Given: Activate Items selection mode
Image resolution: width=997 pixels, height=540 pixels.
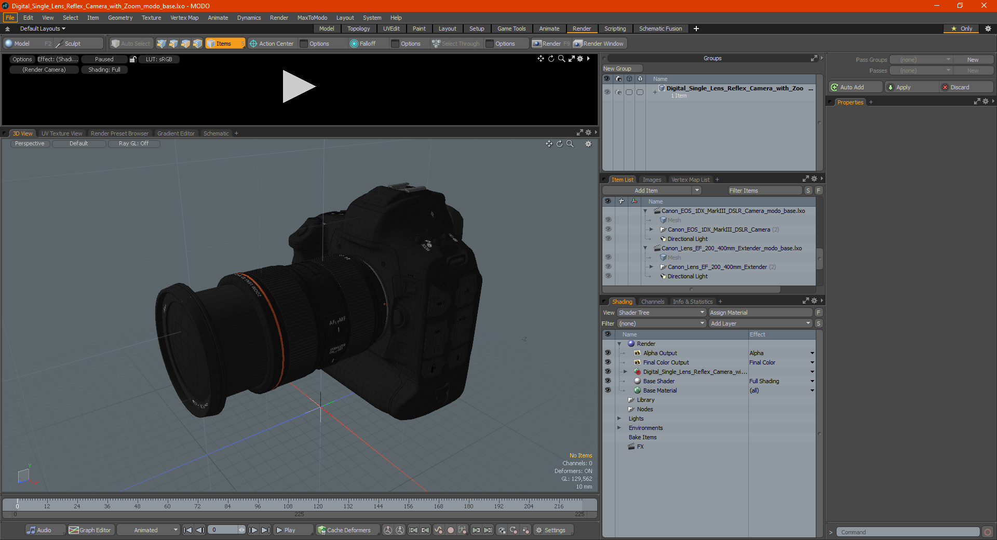Looking at the screenshot, I should [x=225, y=44].
